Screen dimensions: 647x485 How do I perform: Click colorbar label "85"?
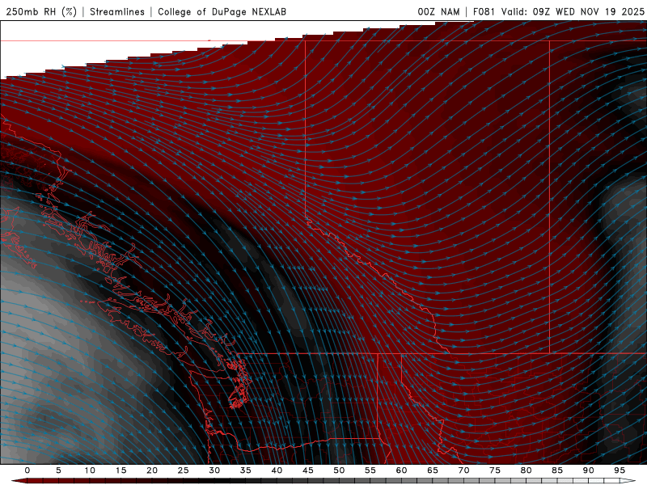coord(557,470)
